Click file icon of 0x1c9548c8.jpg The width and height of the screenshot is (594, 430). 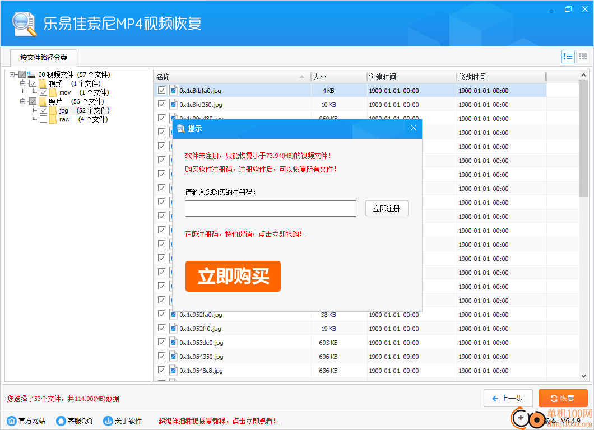[173, 371]
